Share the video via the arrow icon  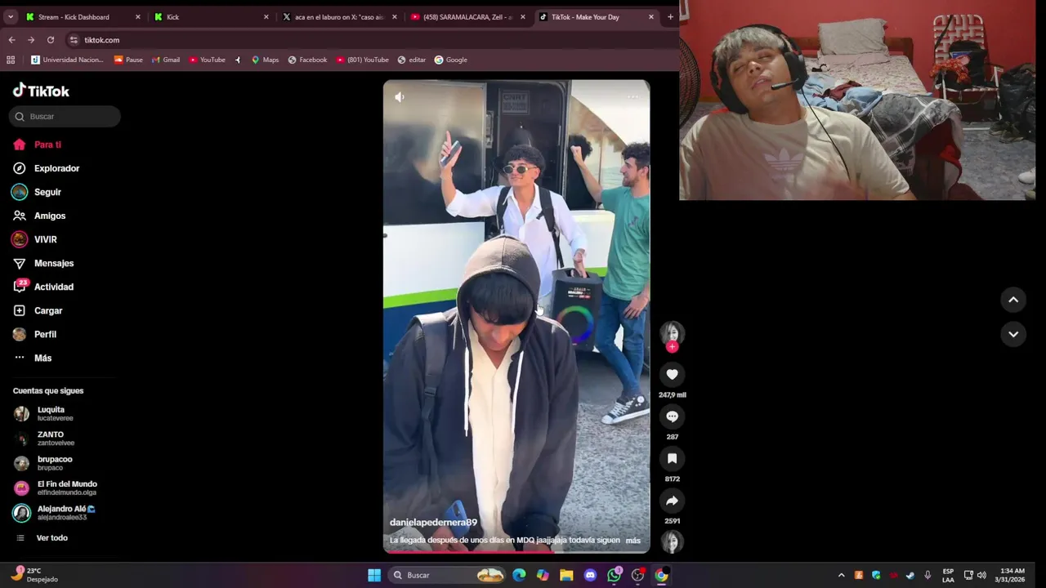click(672, 501)
